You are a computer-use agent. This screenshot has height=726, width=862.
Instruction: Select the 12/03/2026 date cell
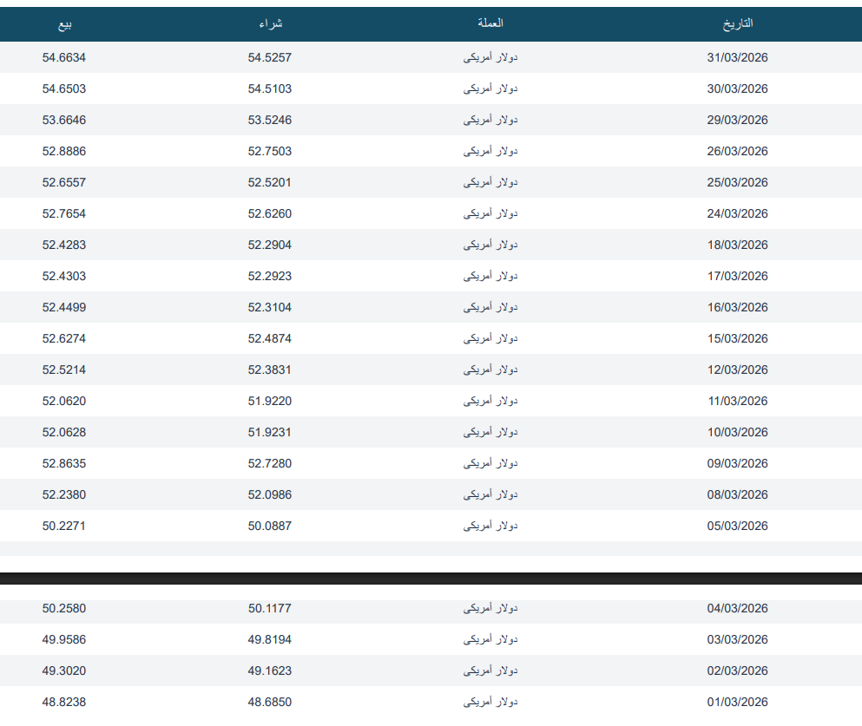(x=737, y=370)
